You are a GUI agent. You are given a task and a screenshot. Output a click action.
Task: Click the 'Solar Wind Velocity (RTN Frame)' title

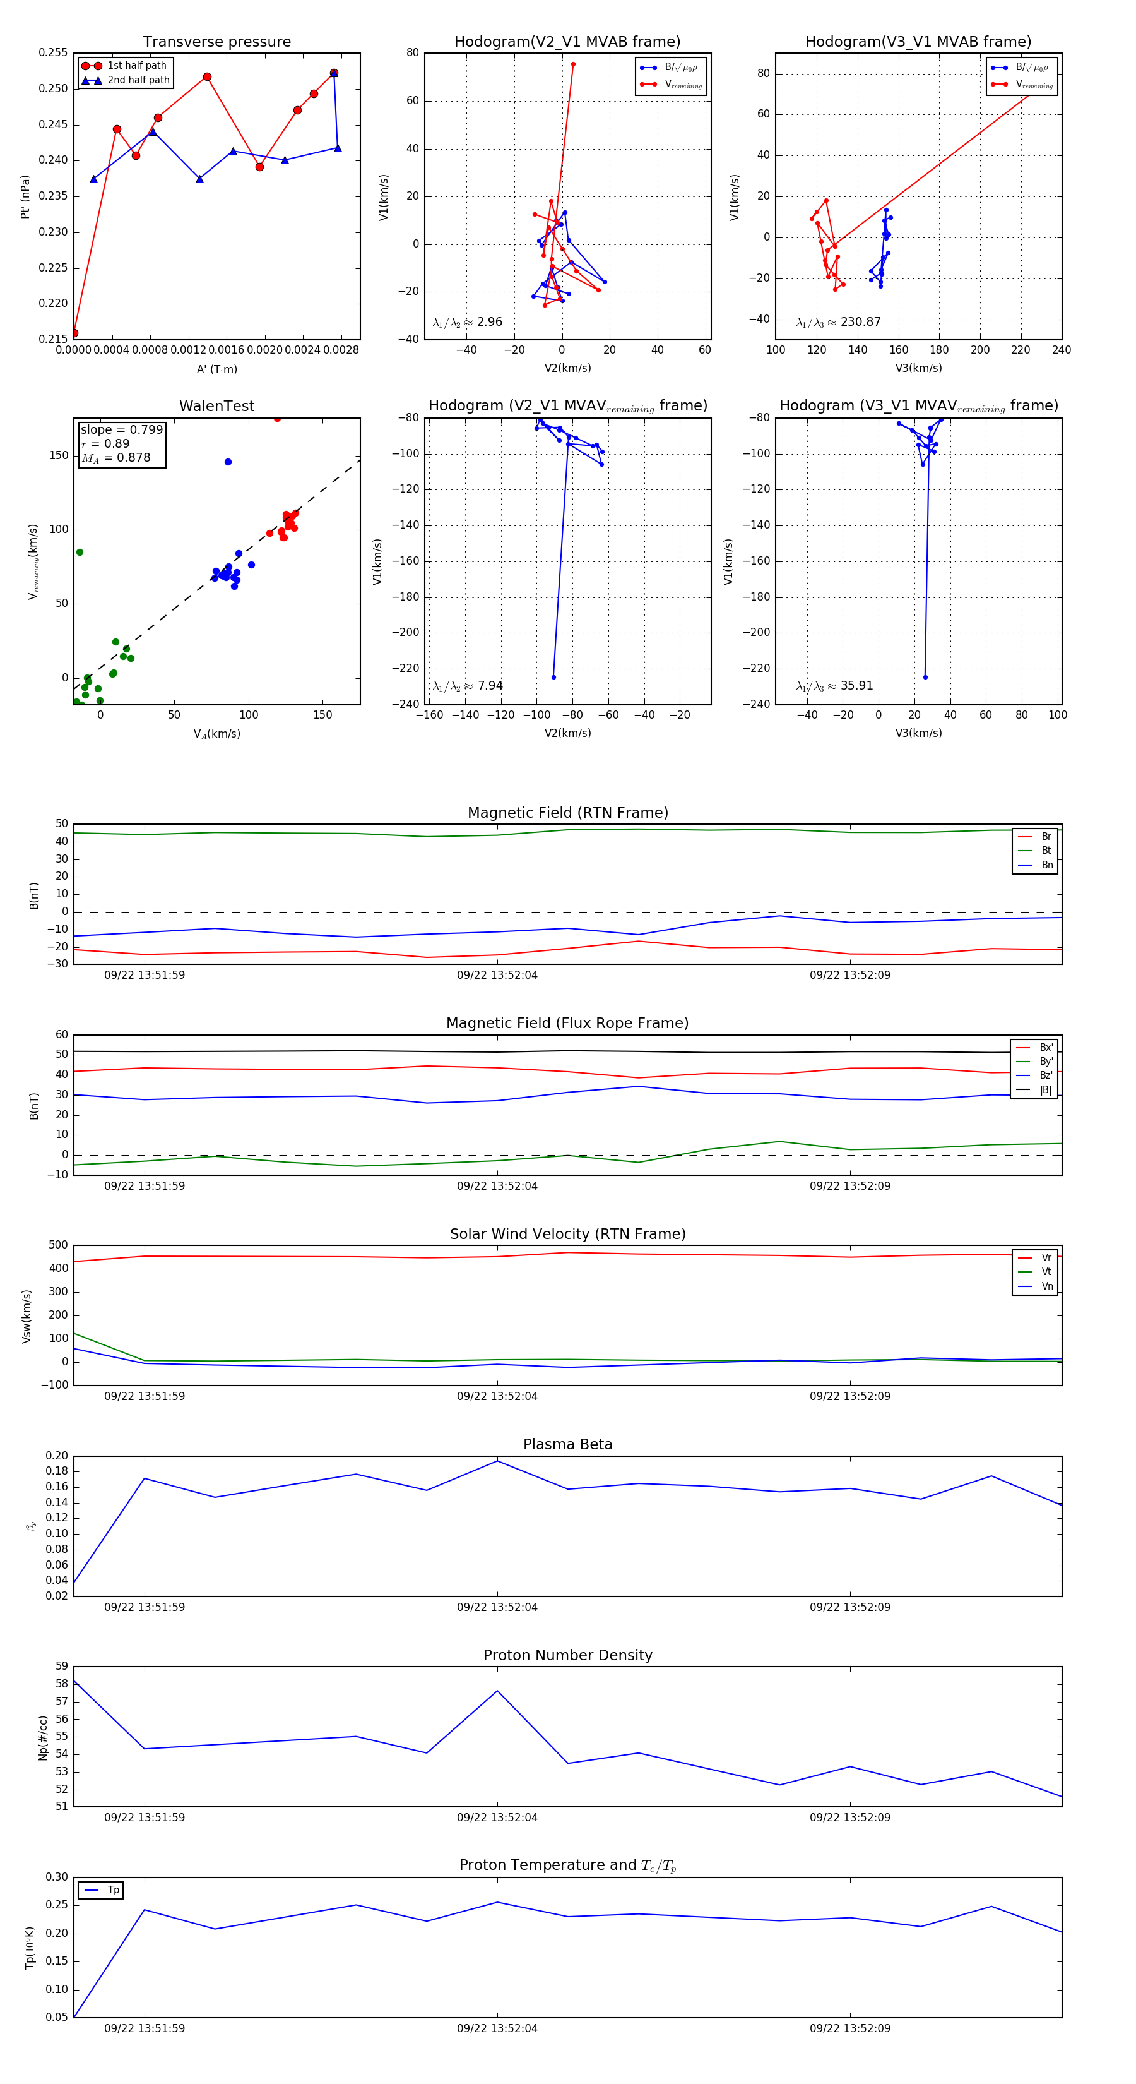click(x=567, y=1234)
